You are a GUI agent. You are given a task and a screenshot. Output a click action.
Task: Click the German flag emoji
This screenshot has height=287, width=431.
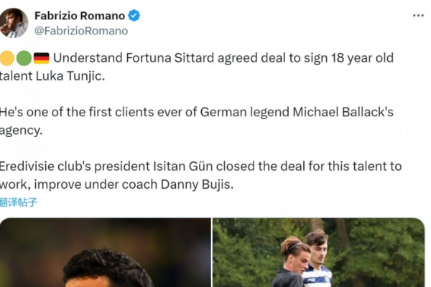(41, 58)
